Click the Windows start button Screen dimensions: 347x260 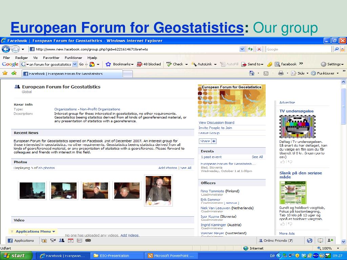click(16, 256)
